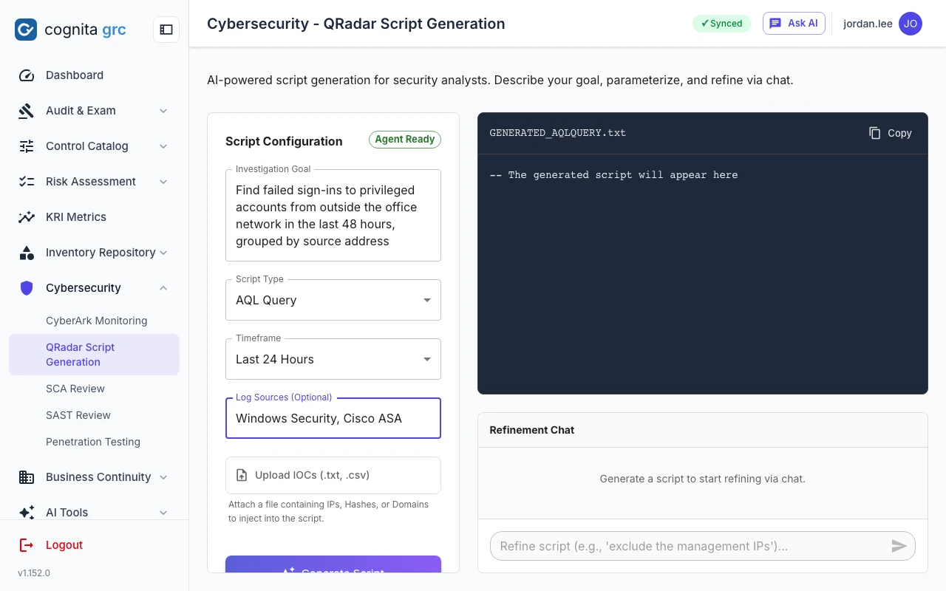This screenshot has width=946, height=591.
Task: Click the AI Tools sparkle icon
Action: (27, 513)
